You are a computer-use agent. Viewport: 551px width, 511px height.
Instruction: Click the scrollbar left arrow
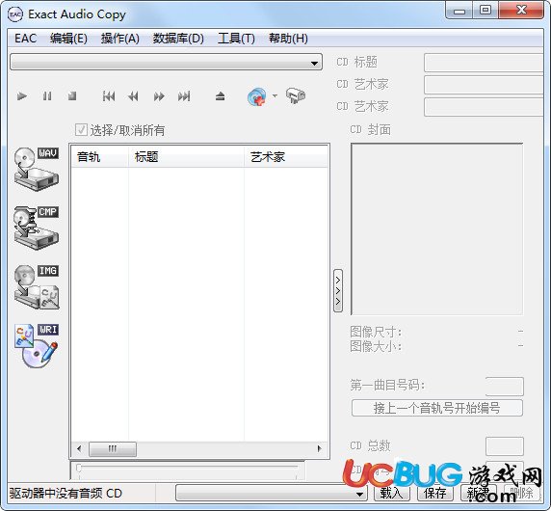tap(79, 448)
